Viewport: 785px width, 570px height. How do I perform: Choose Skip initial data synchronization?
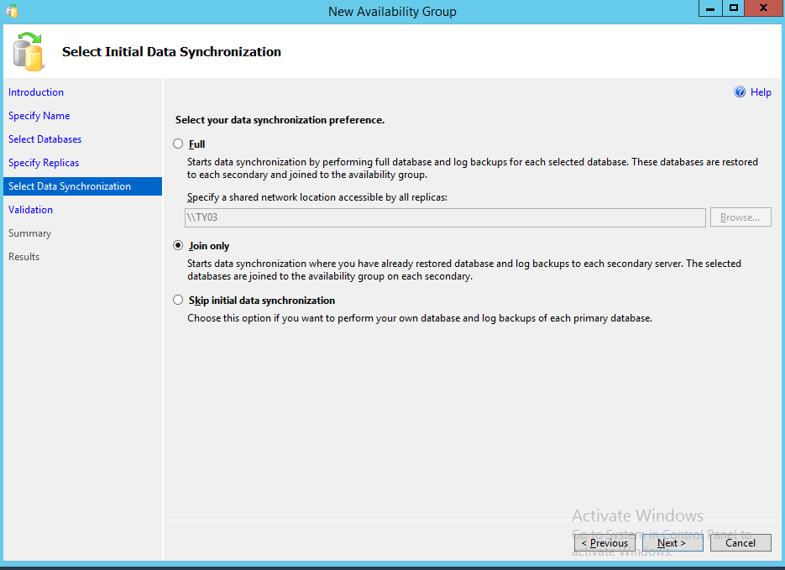pyautogui.click(x=178, y=300)
